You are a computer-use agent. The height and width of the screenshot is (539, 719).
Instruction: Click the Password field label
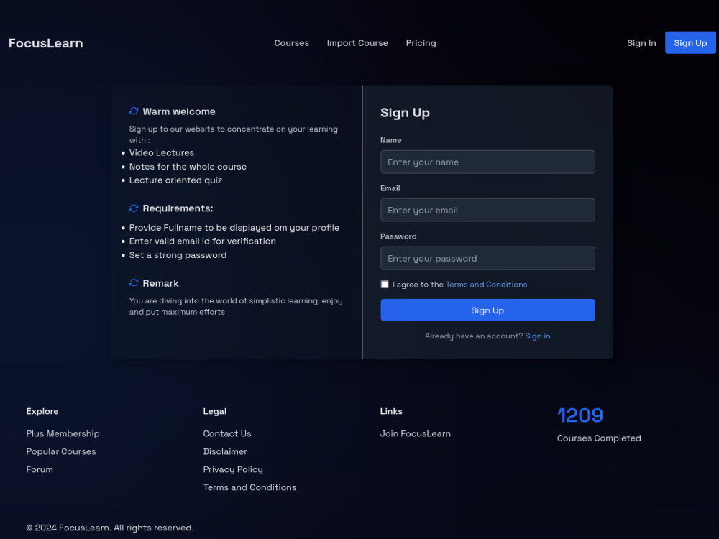[x=398, y=236]
